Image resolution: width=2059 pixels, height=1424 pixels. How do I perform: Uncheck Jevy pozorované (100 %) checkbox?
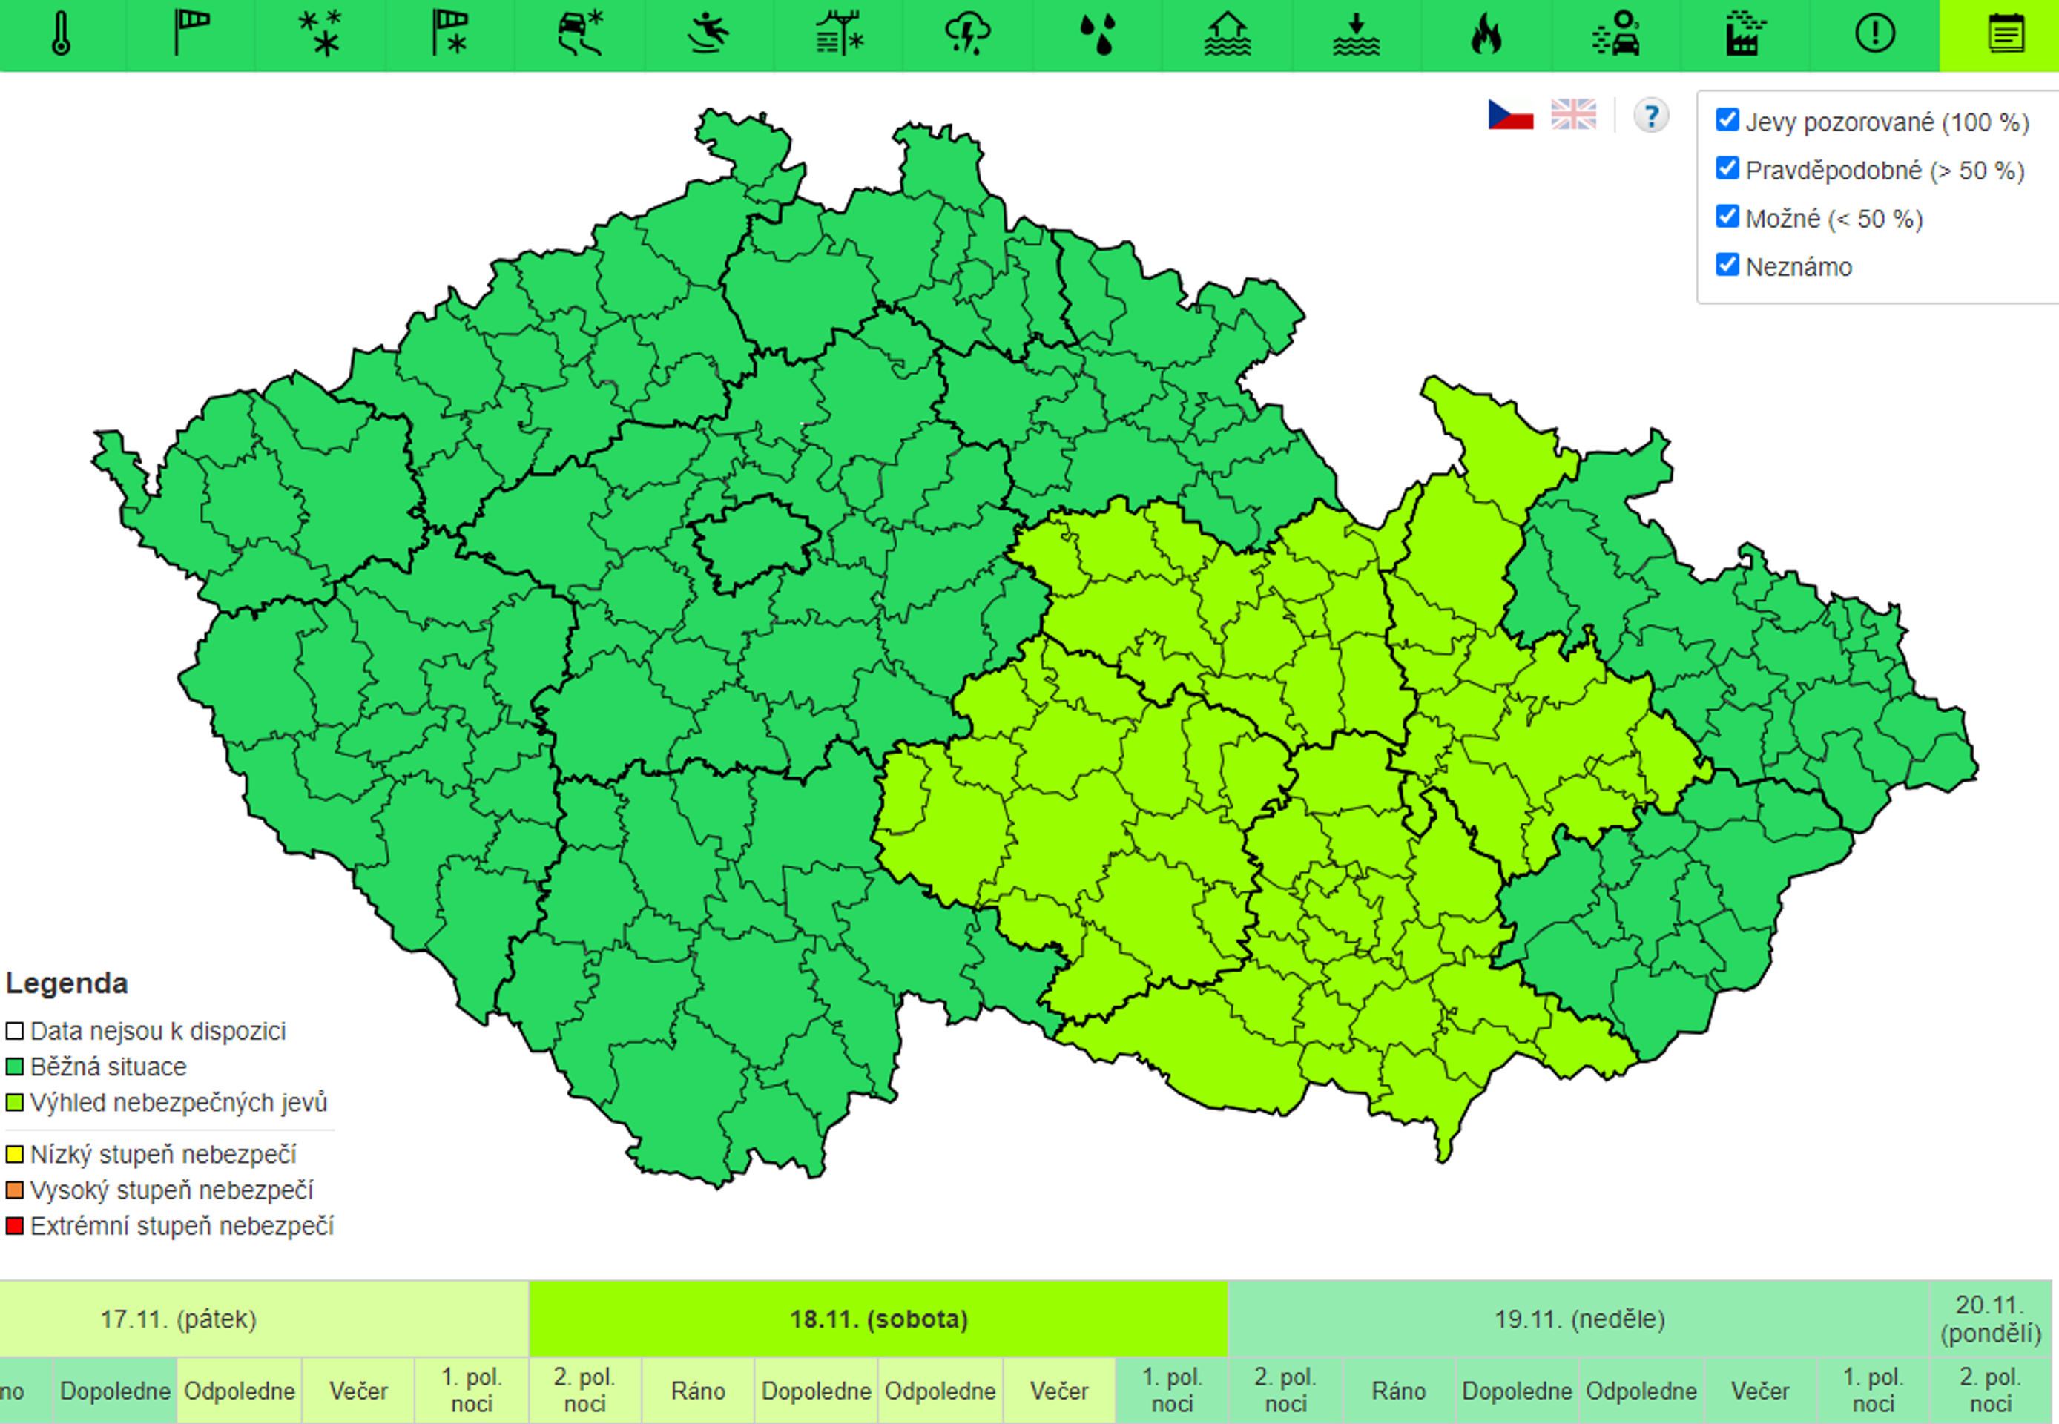pyautogui.click(x=1727, y=119)
